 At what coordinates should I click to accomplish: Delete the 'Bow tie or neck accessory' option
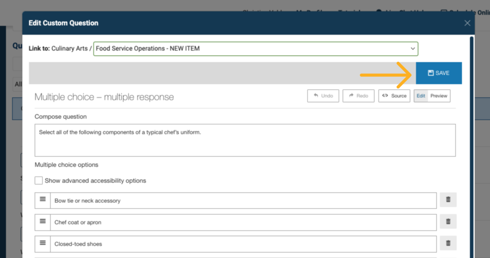[448, 200]
